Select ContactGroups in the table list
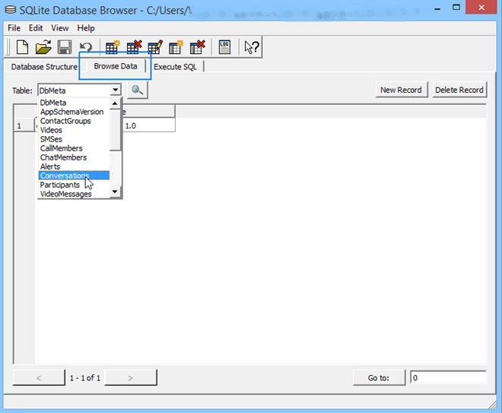Viewport: 502px width, 413px height. coord(74,121)
